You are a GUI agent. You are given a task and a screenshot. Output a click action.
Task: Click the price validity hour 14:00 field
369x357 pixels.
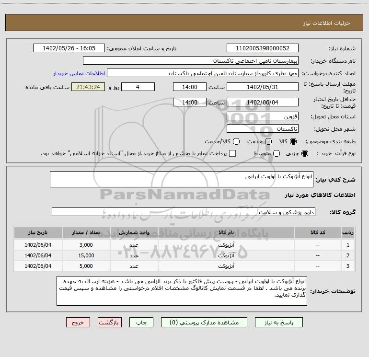pyautogui.click(x=190, y=102)
